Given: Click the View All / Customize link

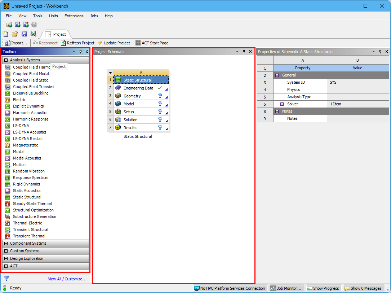Looking at the screenshot, I should coord(67,279).
